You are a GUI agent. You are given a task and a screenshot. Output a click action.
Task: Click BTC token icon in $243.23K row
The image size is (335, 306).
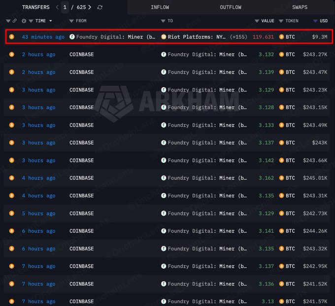tap(282, 90)
